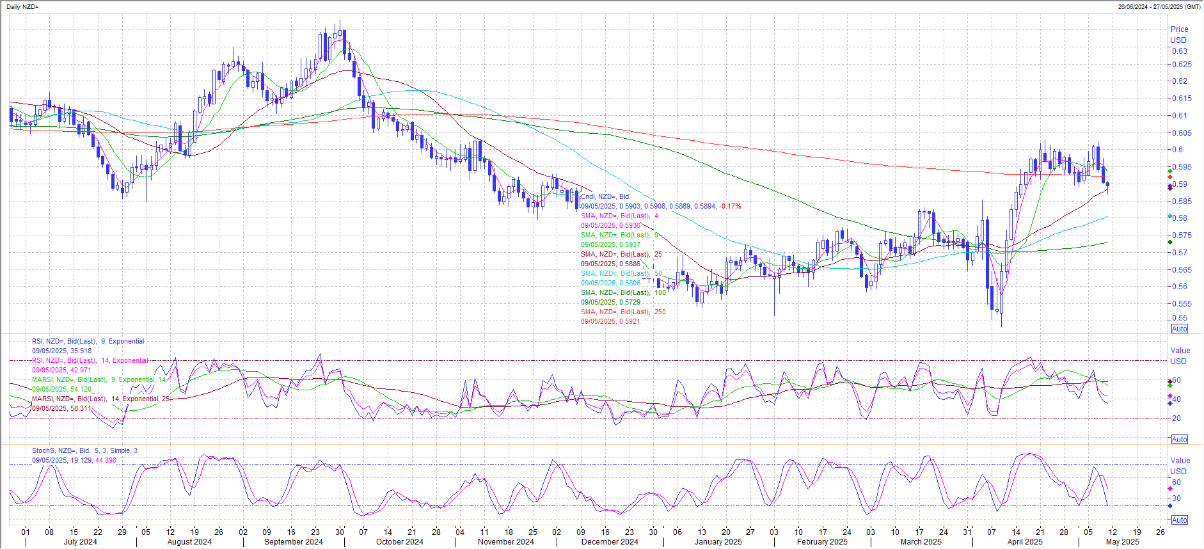Click the maroon MARSI diamond beside 60 on the RSI axis

pyautogui.click(x=1170, y=381)
